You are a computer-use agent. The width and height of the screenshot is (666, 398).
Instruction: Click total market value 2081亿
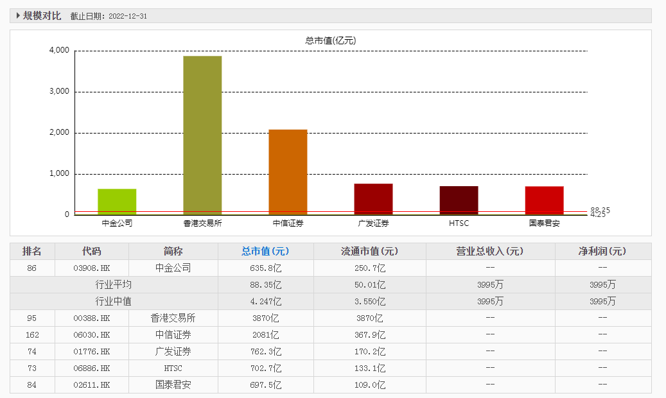265,334
